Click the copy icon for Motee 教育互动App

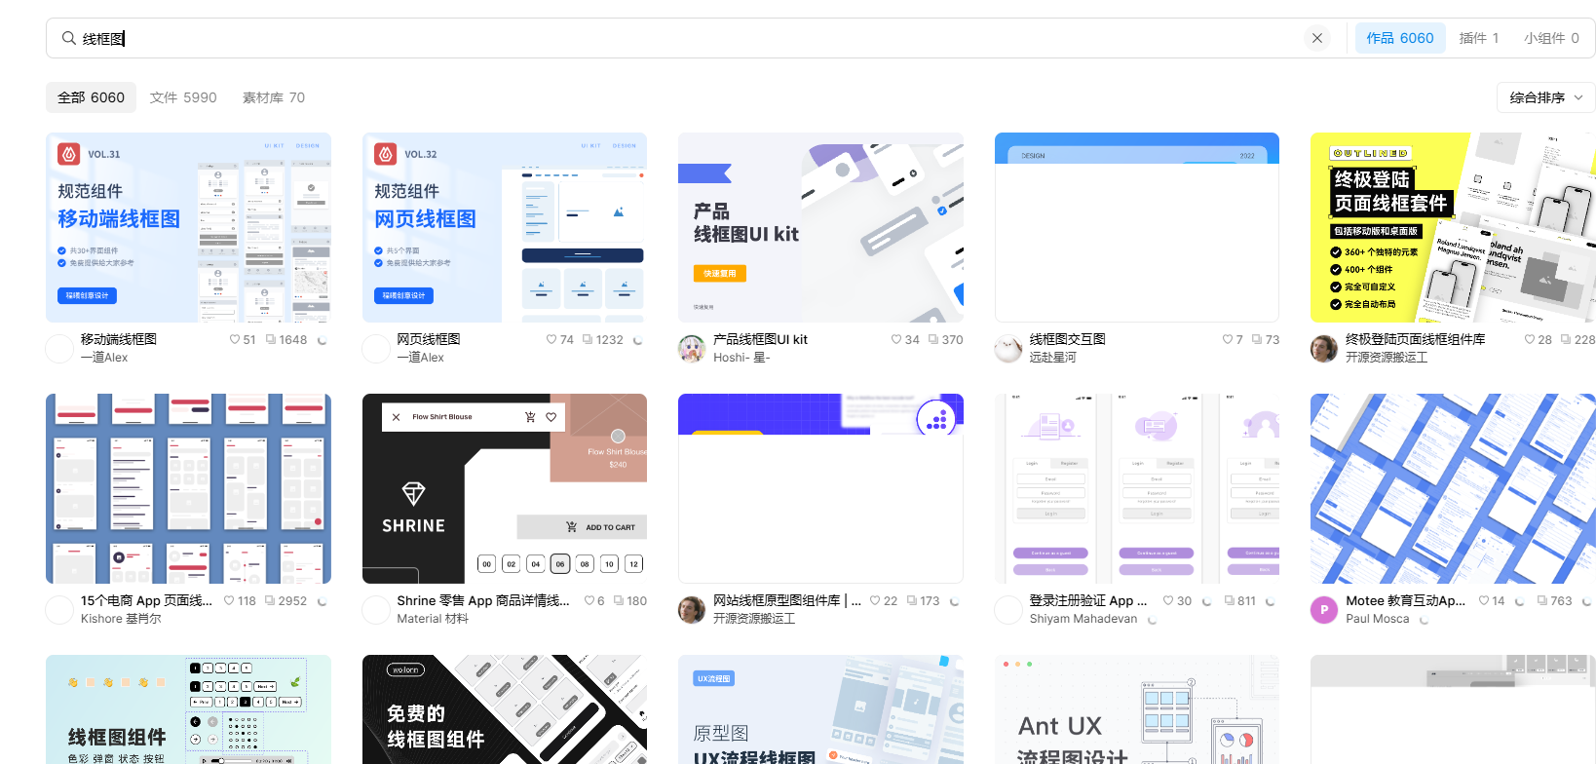1542,601
